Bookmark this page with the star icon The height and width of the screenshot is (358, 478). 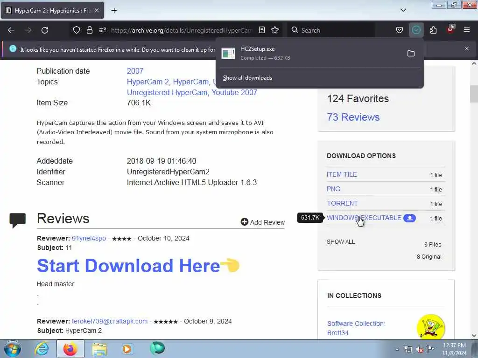pyautogui.click(x=275, y=30)
